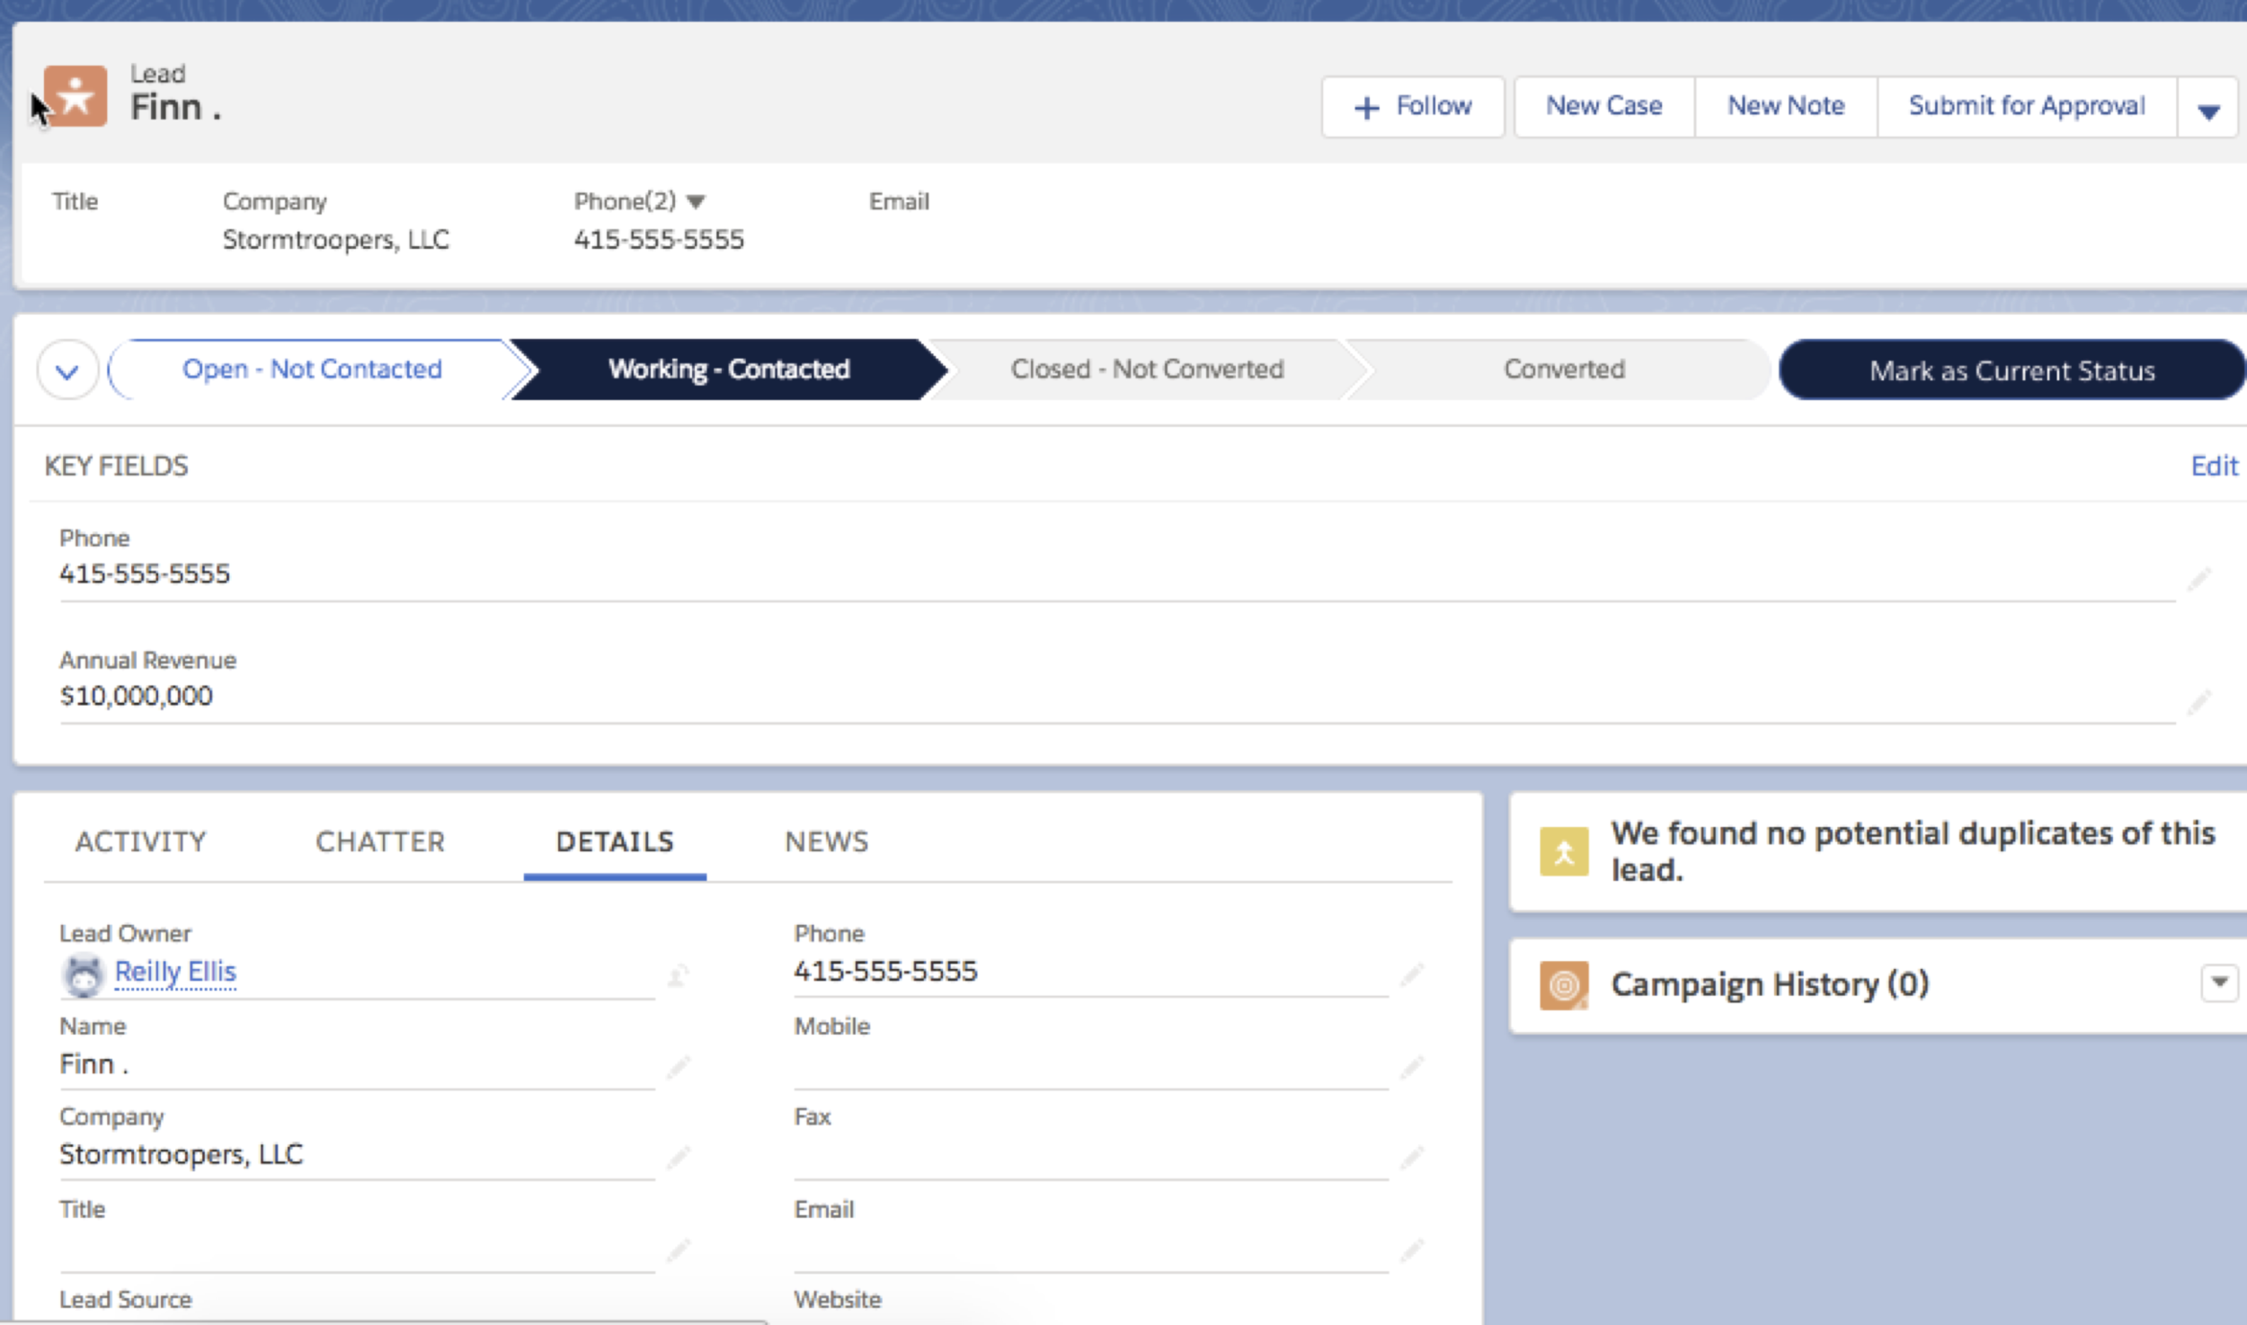
Task: Click edit pencil for Email detail field
Action: tap(1412, 1249)
